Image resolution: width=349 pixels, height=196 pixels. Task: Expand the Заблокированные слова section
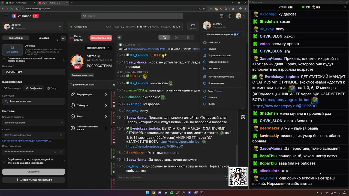point(89,128)
